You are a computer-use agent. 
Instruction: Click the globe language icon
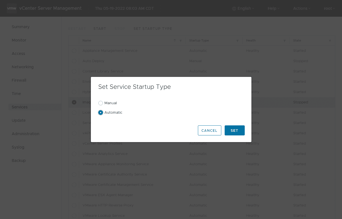pyautogui.click(x=234, y=8)
